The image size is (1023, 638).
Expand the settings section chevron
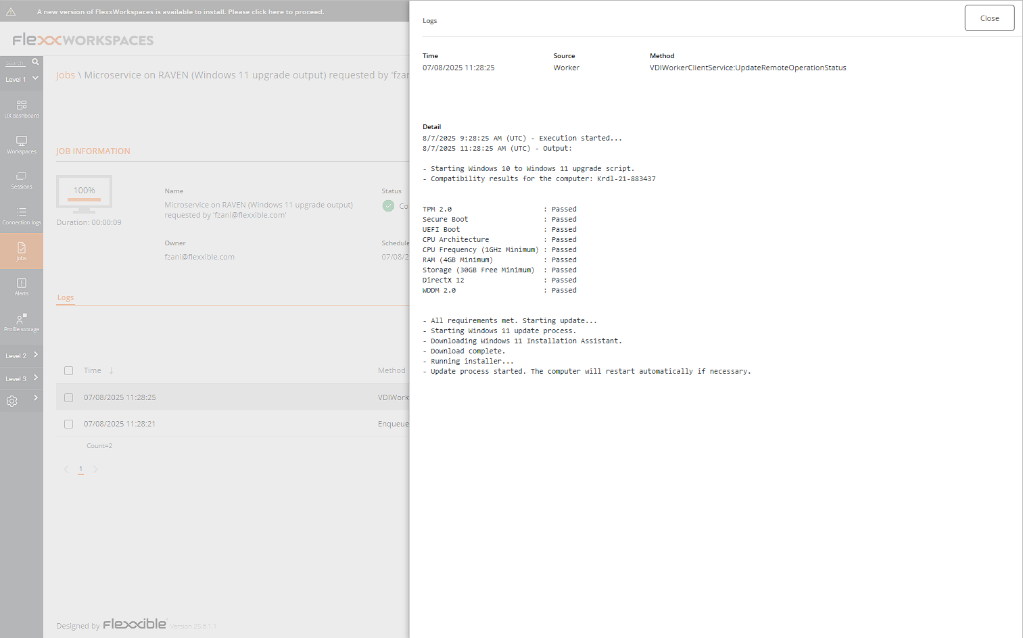pos(35,398)
